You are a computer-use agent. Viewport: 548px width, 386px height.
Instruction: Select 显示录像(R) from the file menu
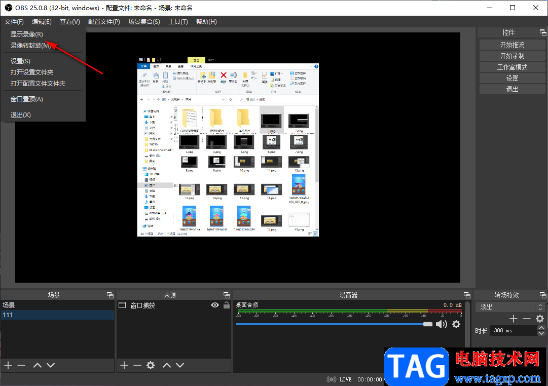coord(27,34)
